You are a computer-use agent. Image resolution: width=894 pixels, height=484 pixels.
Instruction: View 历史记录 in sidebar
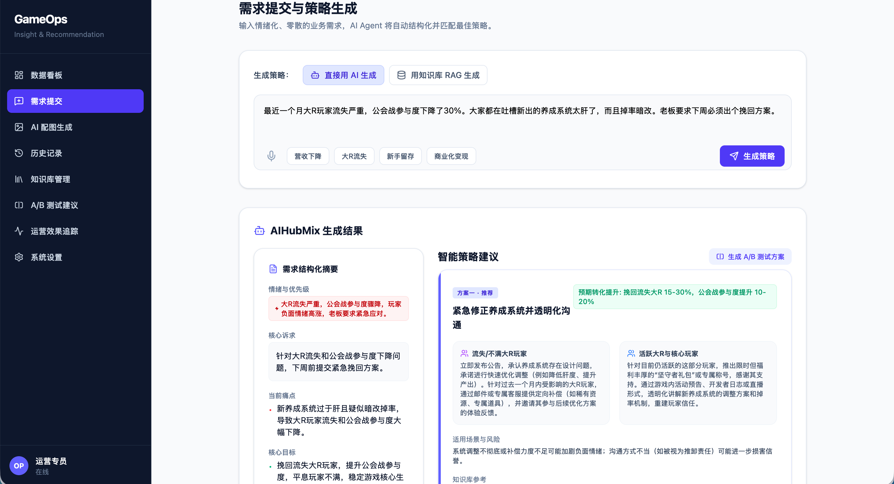tap(75, 153)
